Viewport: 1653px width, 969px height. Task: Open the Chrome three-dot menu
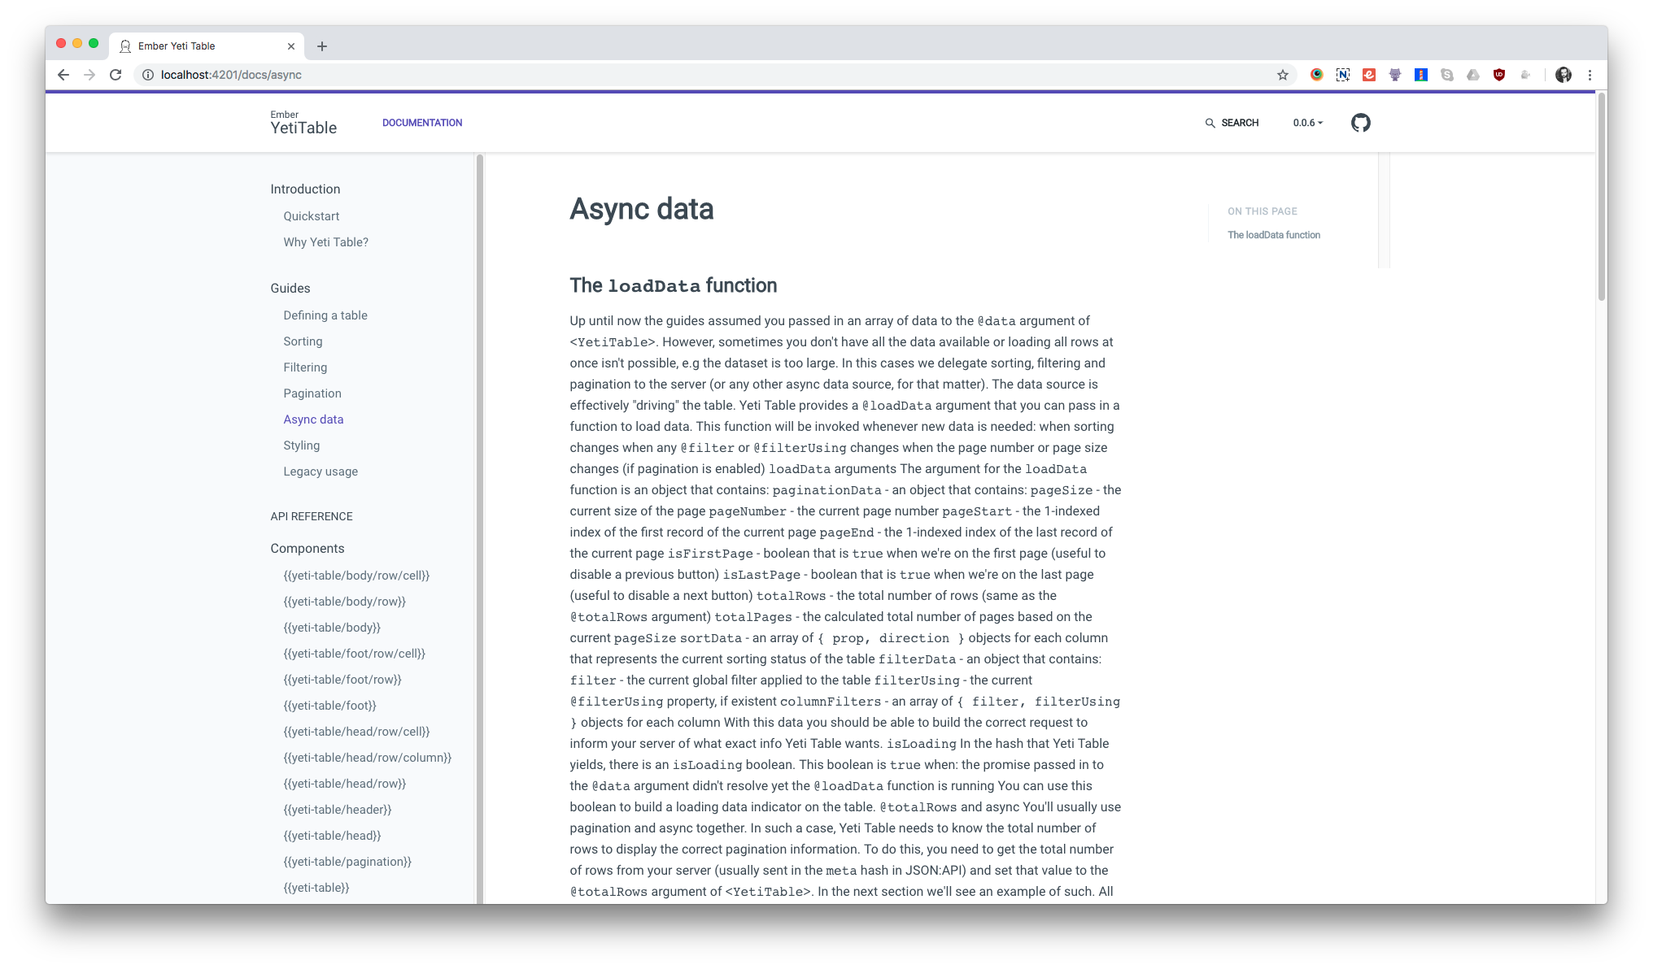(x=1590, y=75)
